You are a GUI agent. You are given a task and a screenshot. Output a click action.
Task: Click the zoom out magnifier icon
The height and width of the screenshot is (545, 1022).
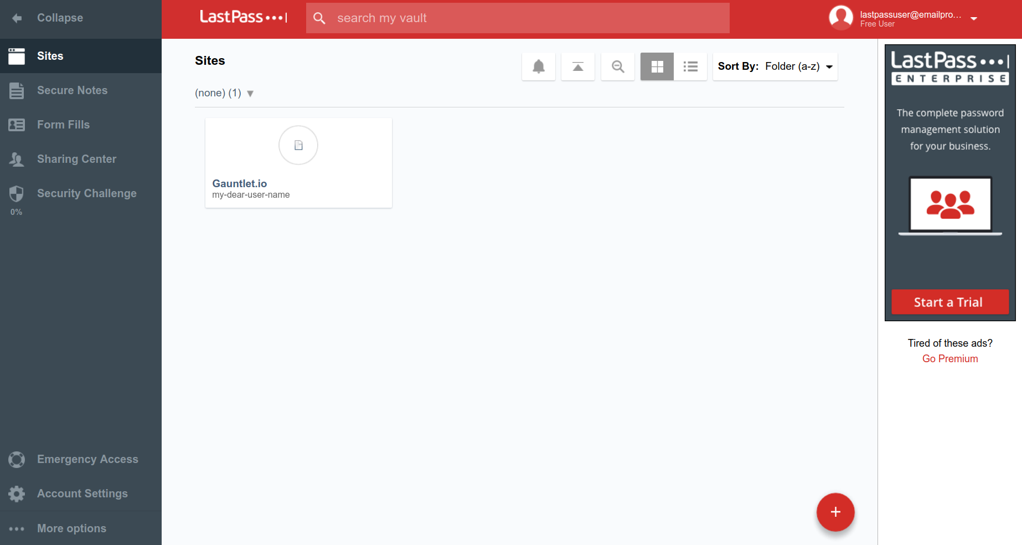coord(618,66)
